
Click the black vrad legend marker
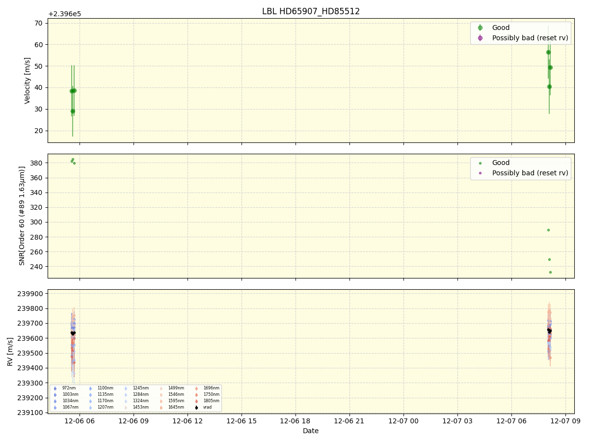coord(196,408)
